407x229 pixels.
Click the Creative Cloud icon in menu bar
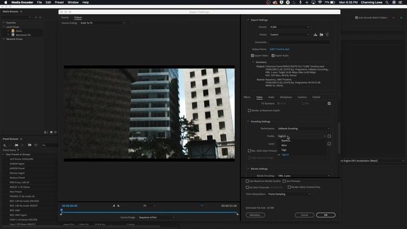click(x=275, y=3)
